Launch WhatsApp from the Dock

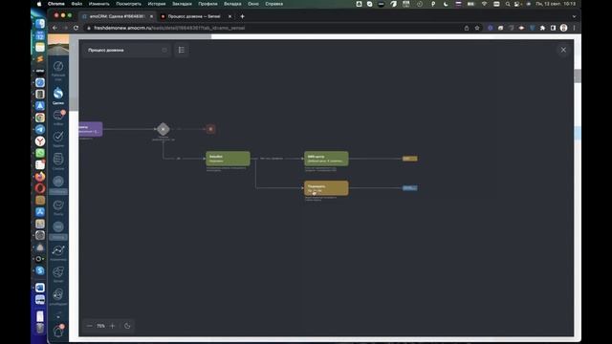coord(40,153)
